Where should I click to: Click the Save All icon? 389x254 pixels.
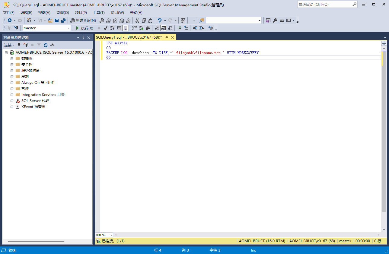[x=63, y=21]
